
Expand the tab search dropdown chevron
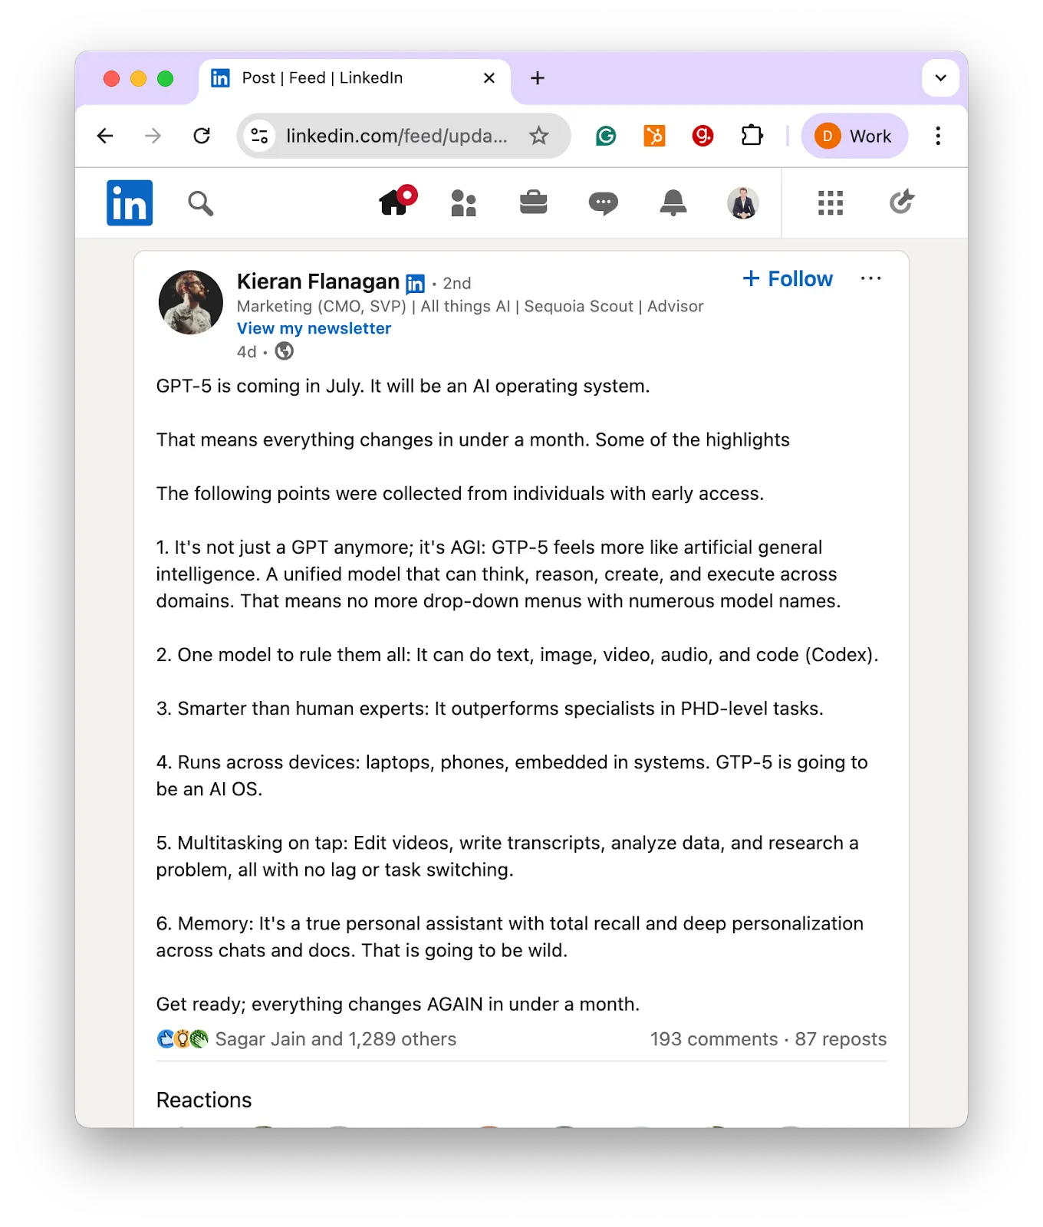tap(940, 77)
